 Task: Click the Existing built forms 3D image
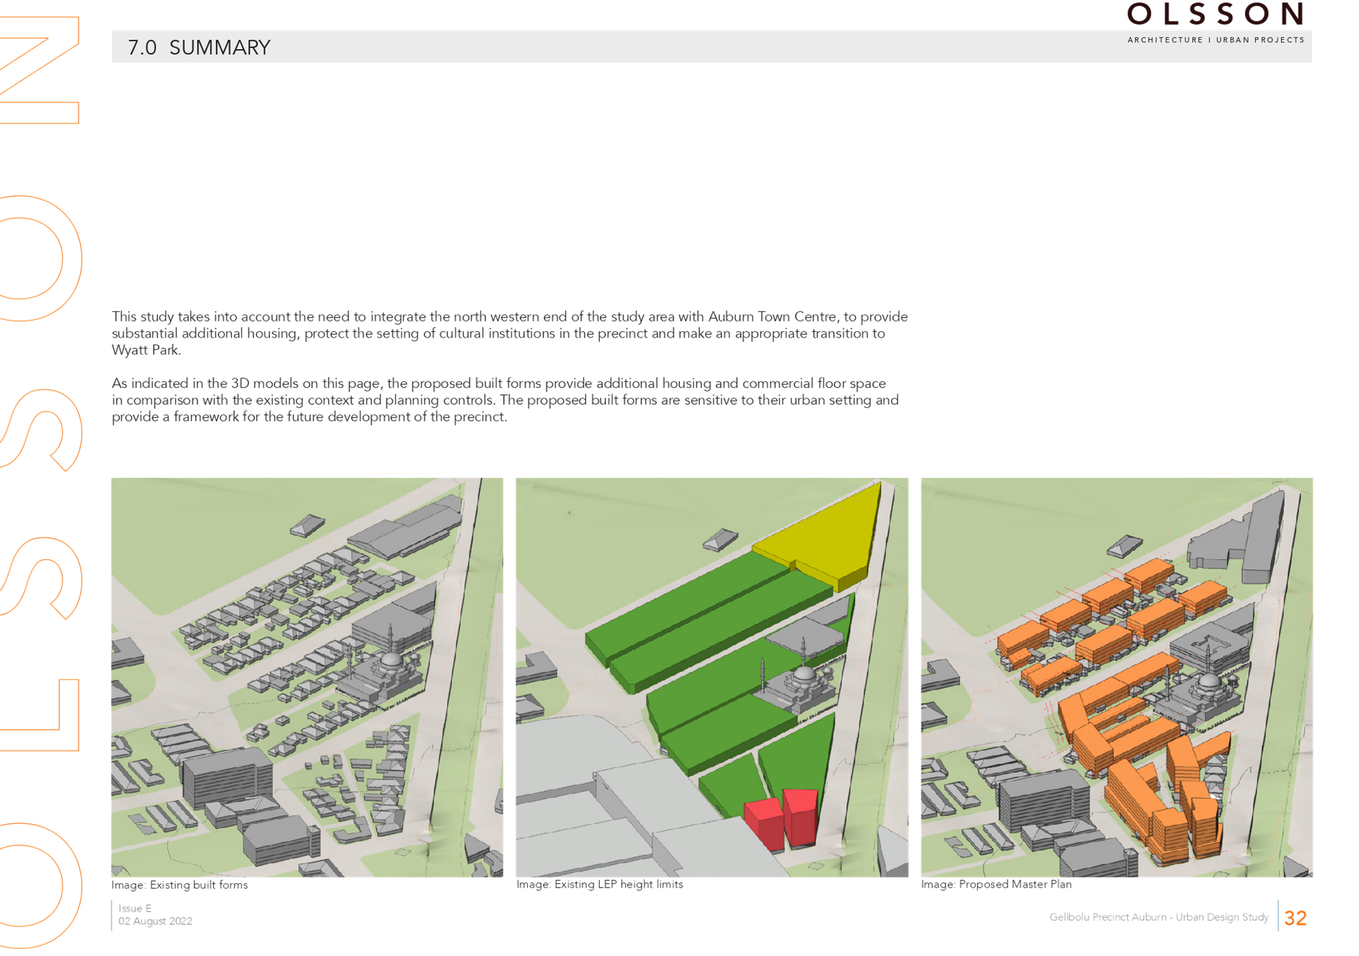coord(307,676)
